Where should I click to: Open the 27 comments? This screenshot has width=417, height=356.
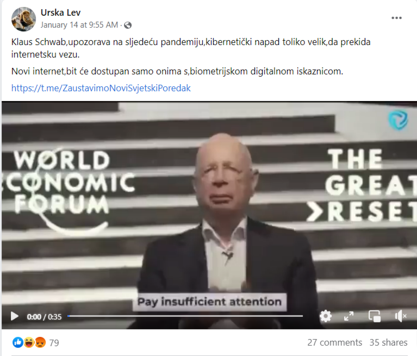[334, 342]
